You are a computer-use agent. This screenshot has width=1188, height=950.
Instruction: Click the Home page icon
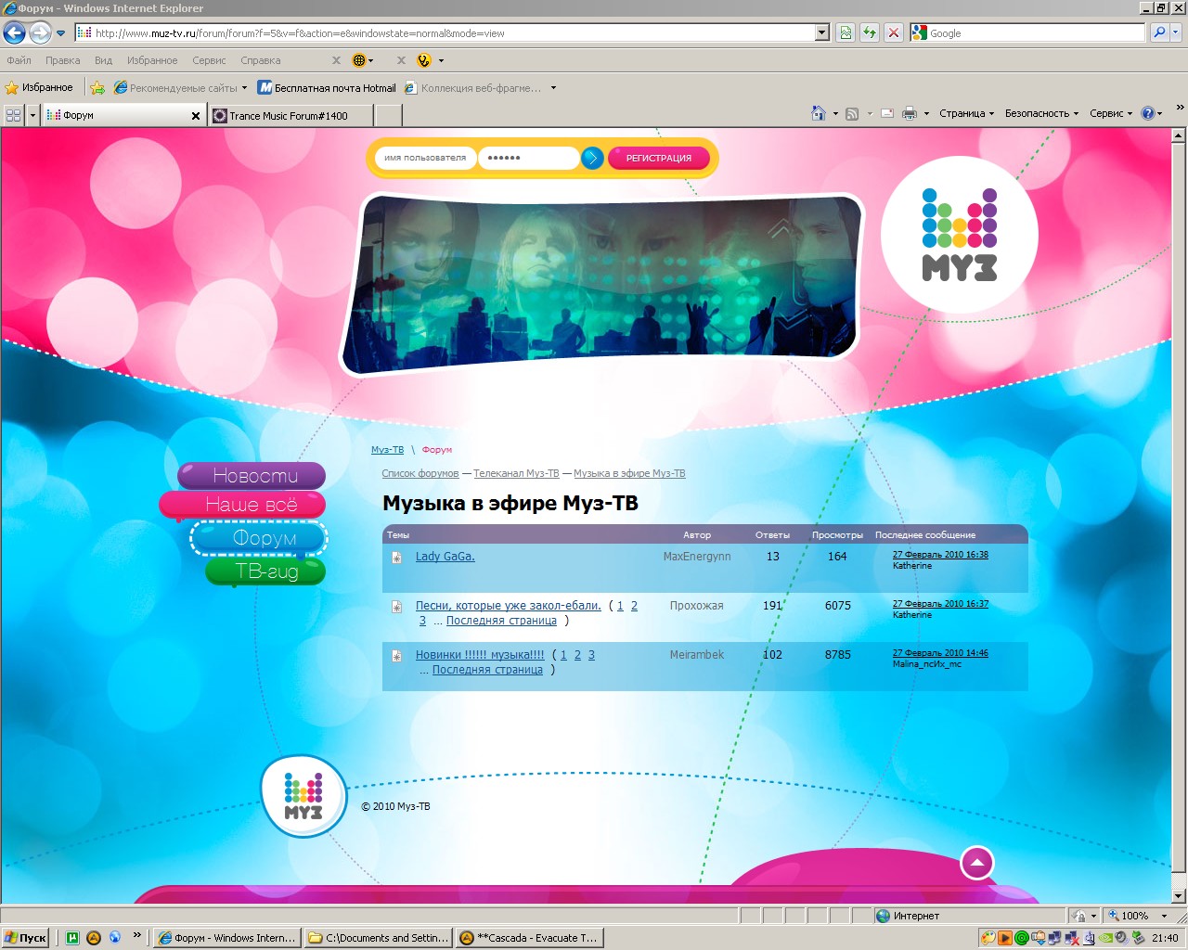click(819, 113)
